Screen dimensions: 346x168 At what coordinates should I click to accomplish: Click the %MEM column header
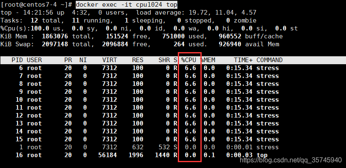208,60
